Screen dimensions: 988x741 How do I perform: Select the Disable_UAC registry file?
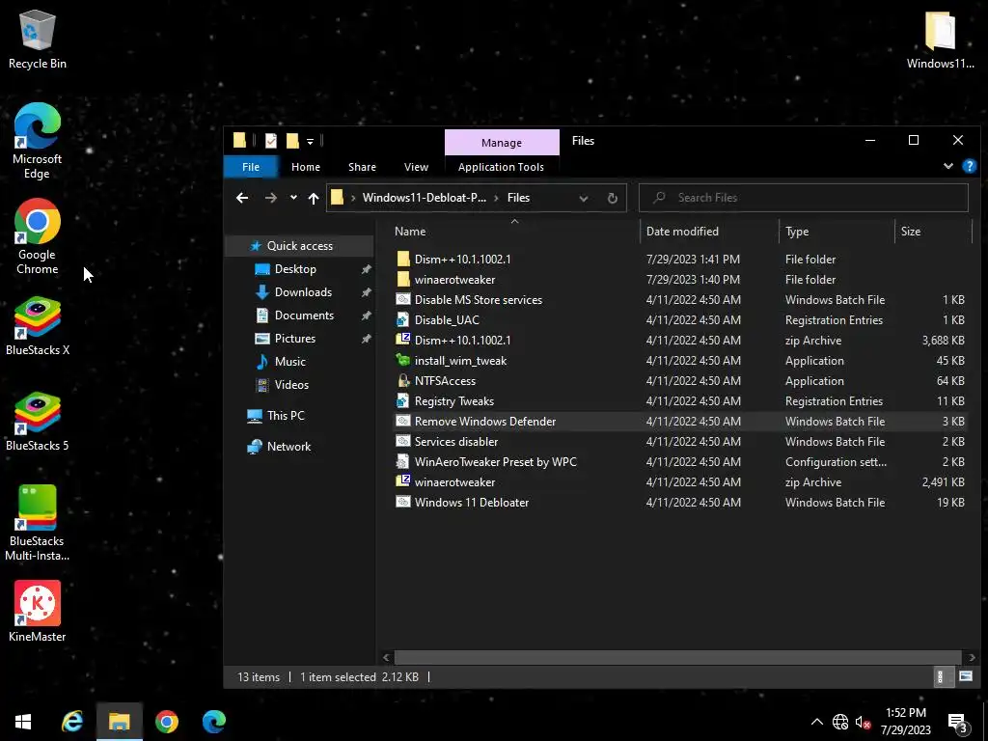[679, 320]
